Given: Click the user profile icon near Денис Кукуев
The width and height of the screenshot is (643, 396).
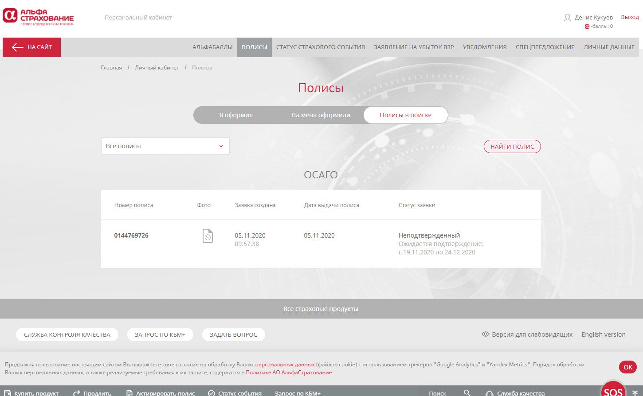Looking at the screenshot, I should 567,17.
